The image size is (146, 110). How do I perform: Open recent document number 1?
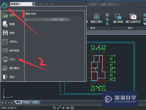click(49, 19)
